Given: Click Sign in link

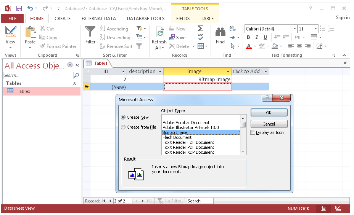Looking at the screenshot, I should [x=343, y=18].
